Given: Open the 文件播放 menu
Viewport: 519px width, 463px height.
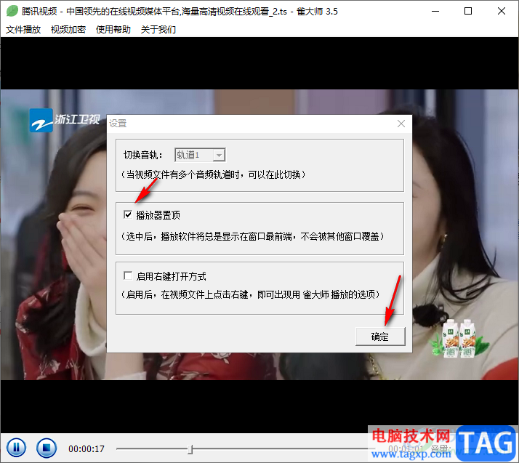Looking at the screenshot, I should [x=23, y=30].
